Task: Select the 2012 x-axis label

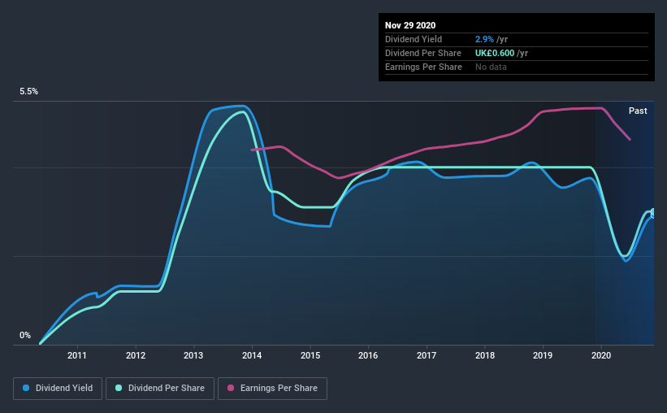Action: click(x=136, y=355)
